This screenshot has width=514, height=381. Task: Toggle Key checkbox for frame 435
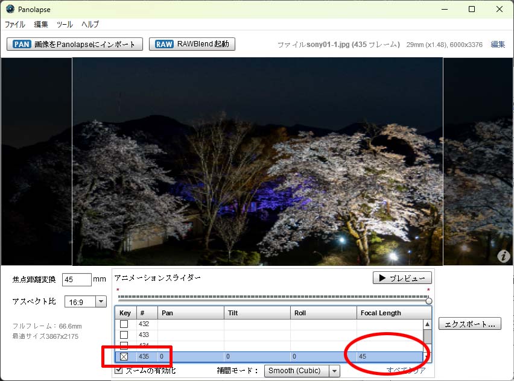pyautogui.click(x=124, y=357)
